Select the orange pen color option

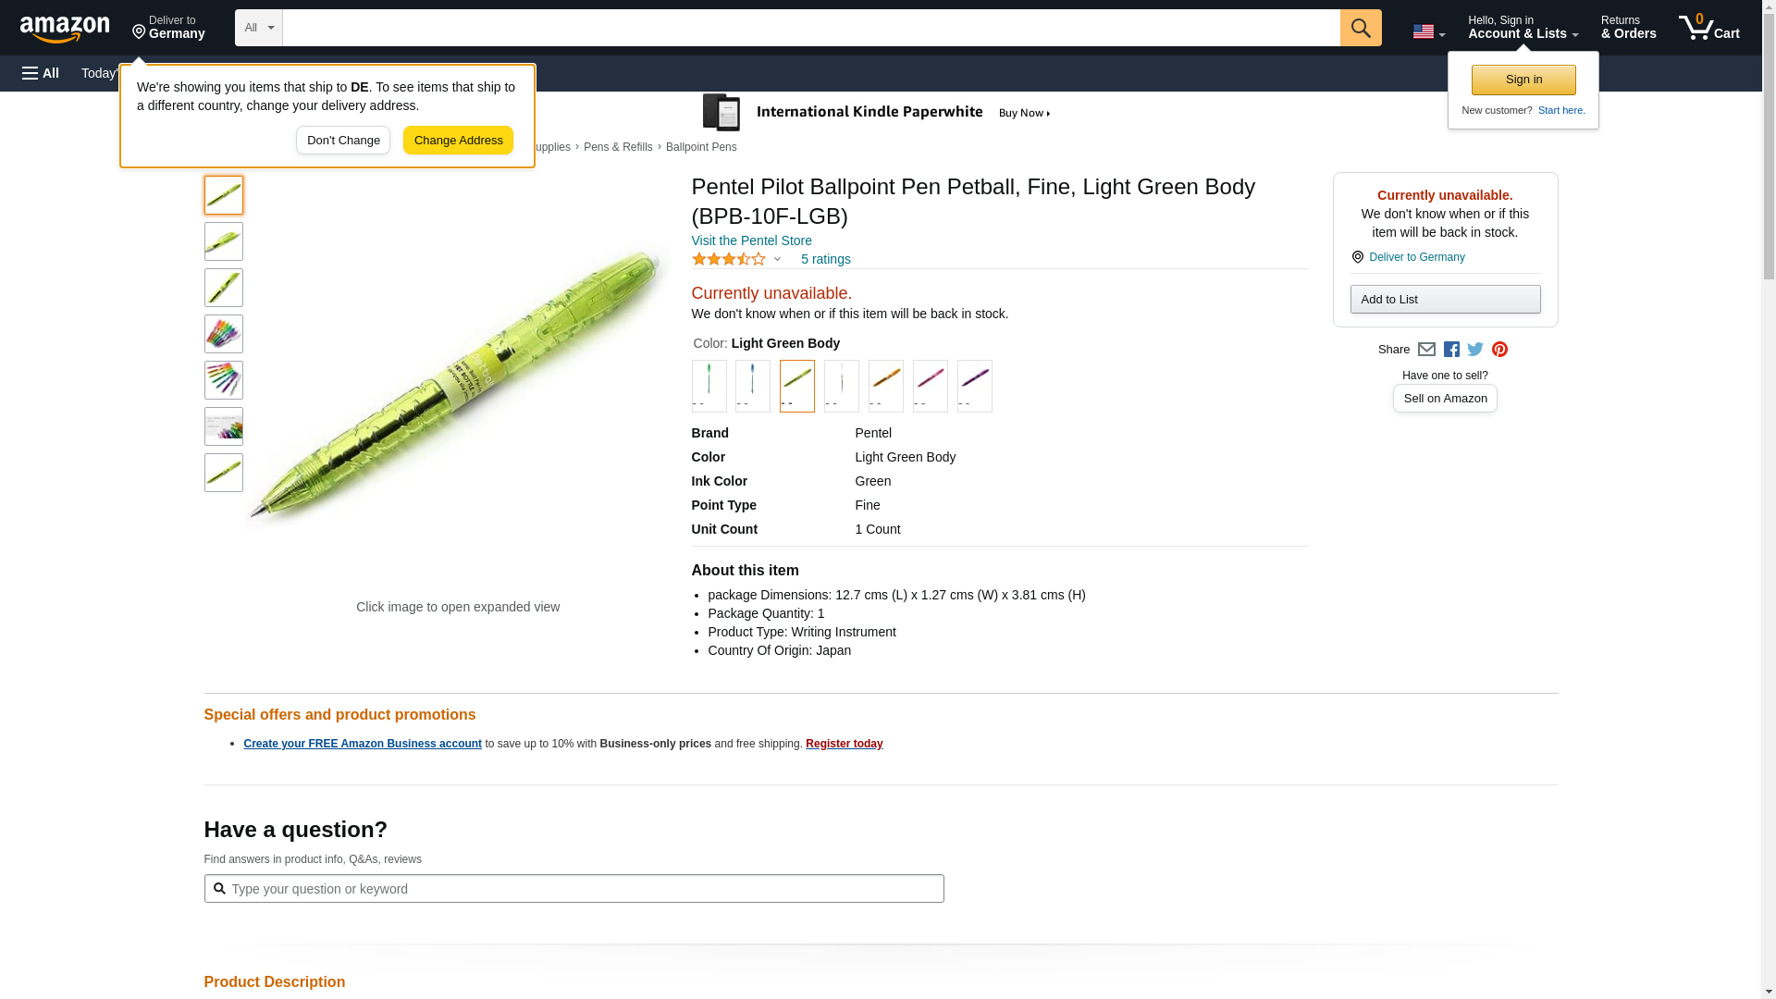pyautogui.click(x=885, y=385)
